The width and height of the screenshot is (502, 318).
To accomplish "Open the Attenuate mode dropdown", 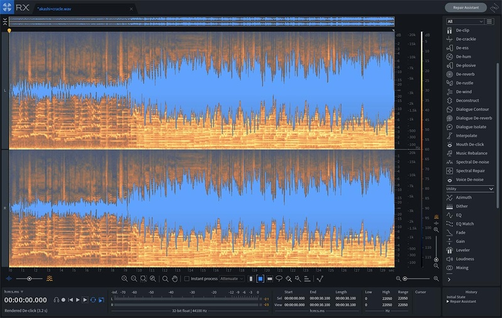I will click(x=232, y=278).
